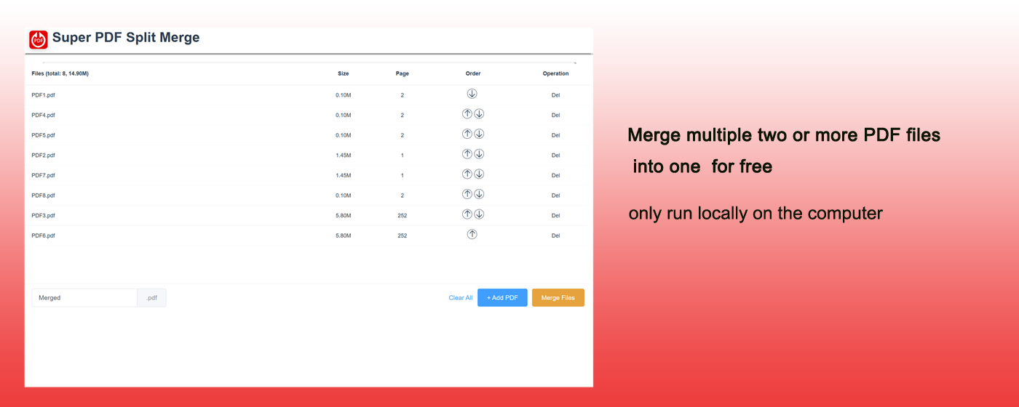Move PDF5.pdf up in order
The height and width of the screenshot is (407, 1019).
click(467, 134)
